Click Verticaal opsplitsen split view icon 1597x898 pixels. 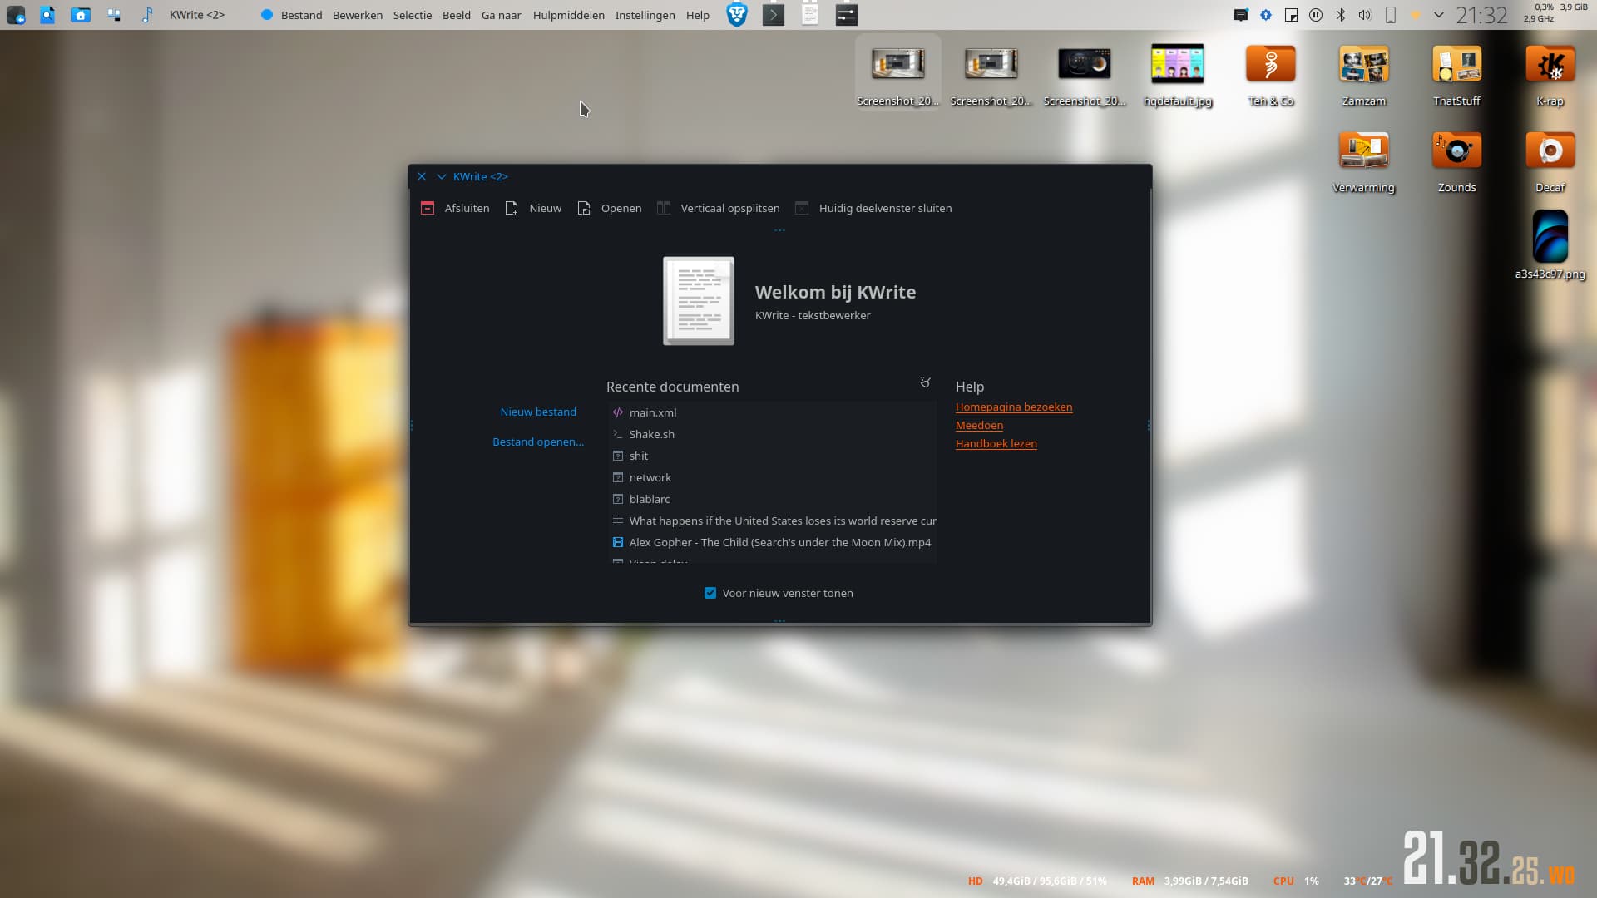[664, 209]
